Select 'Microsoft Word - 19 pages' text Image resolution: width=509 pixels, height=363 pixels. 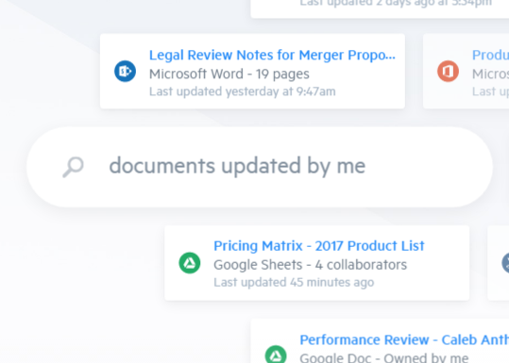(x=229, y=74)
